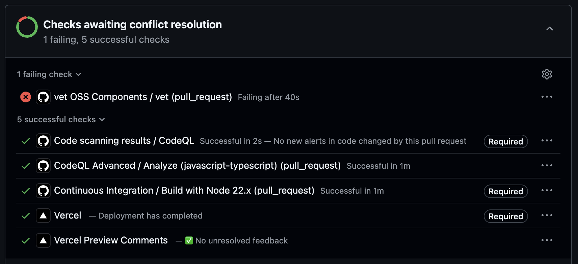This screenshot has height=264, width=578.
Task: Open the options menu for Code scanning results
Action: [547, 140]
